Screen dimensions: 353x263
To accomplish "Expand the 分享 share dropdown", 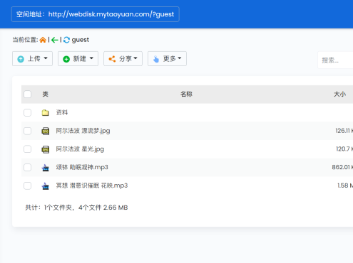I will [123, 58].
